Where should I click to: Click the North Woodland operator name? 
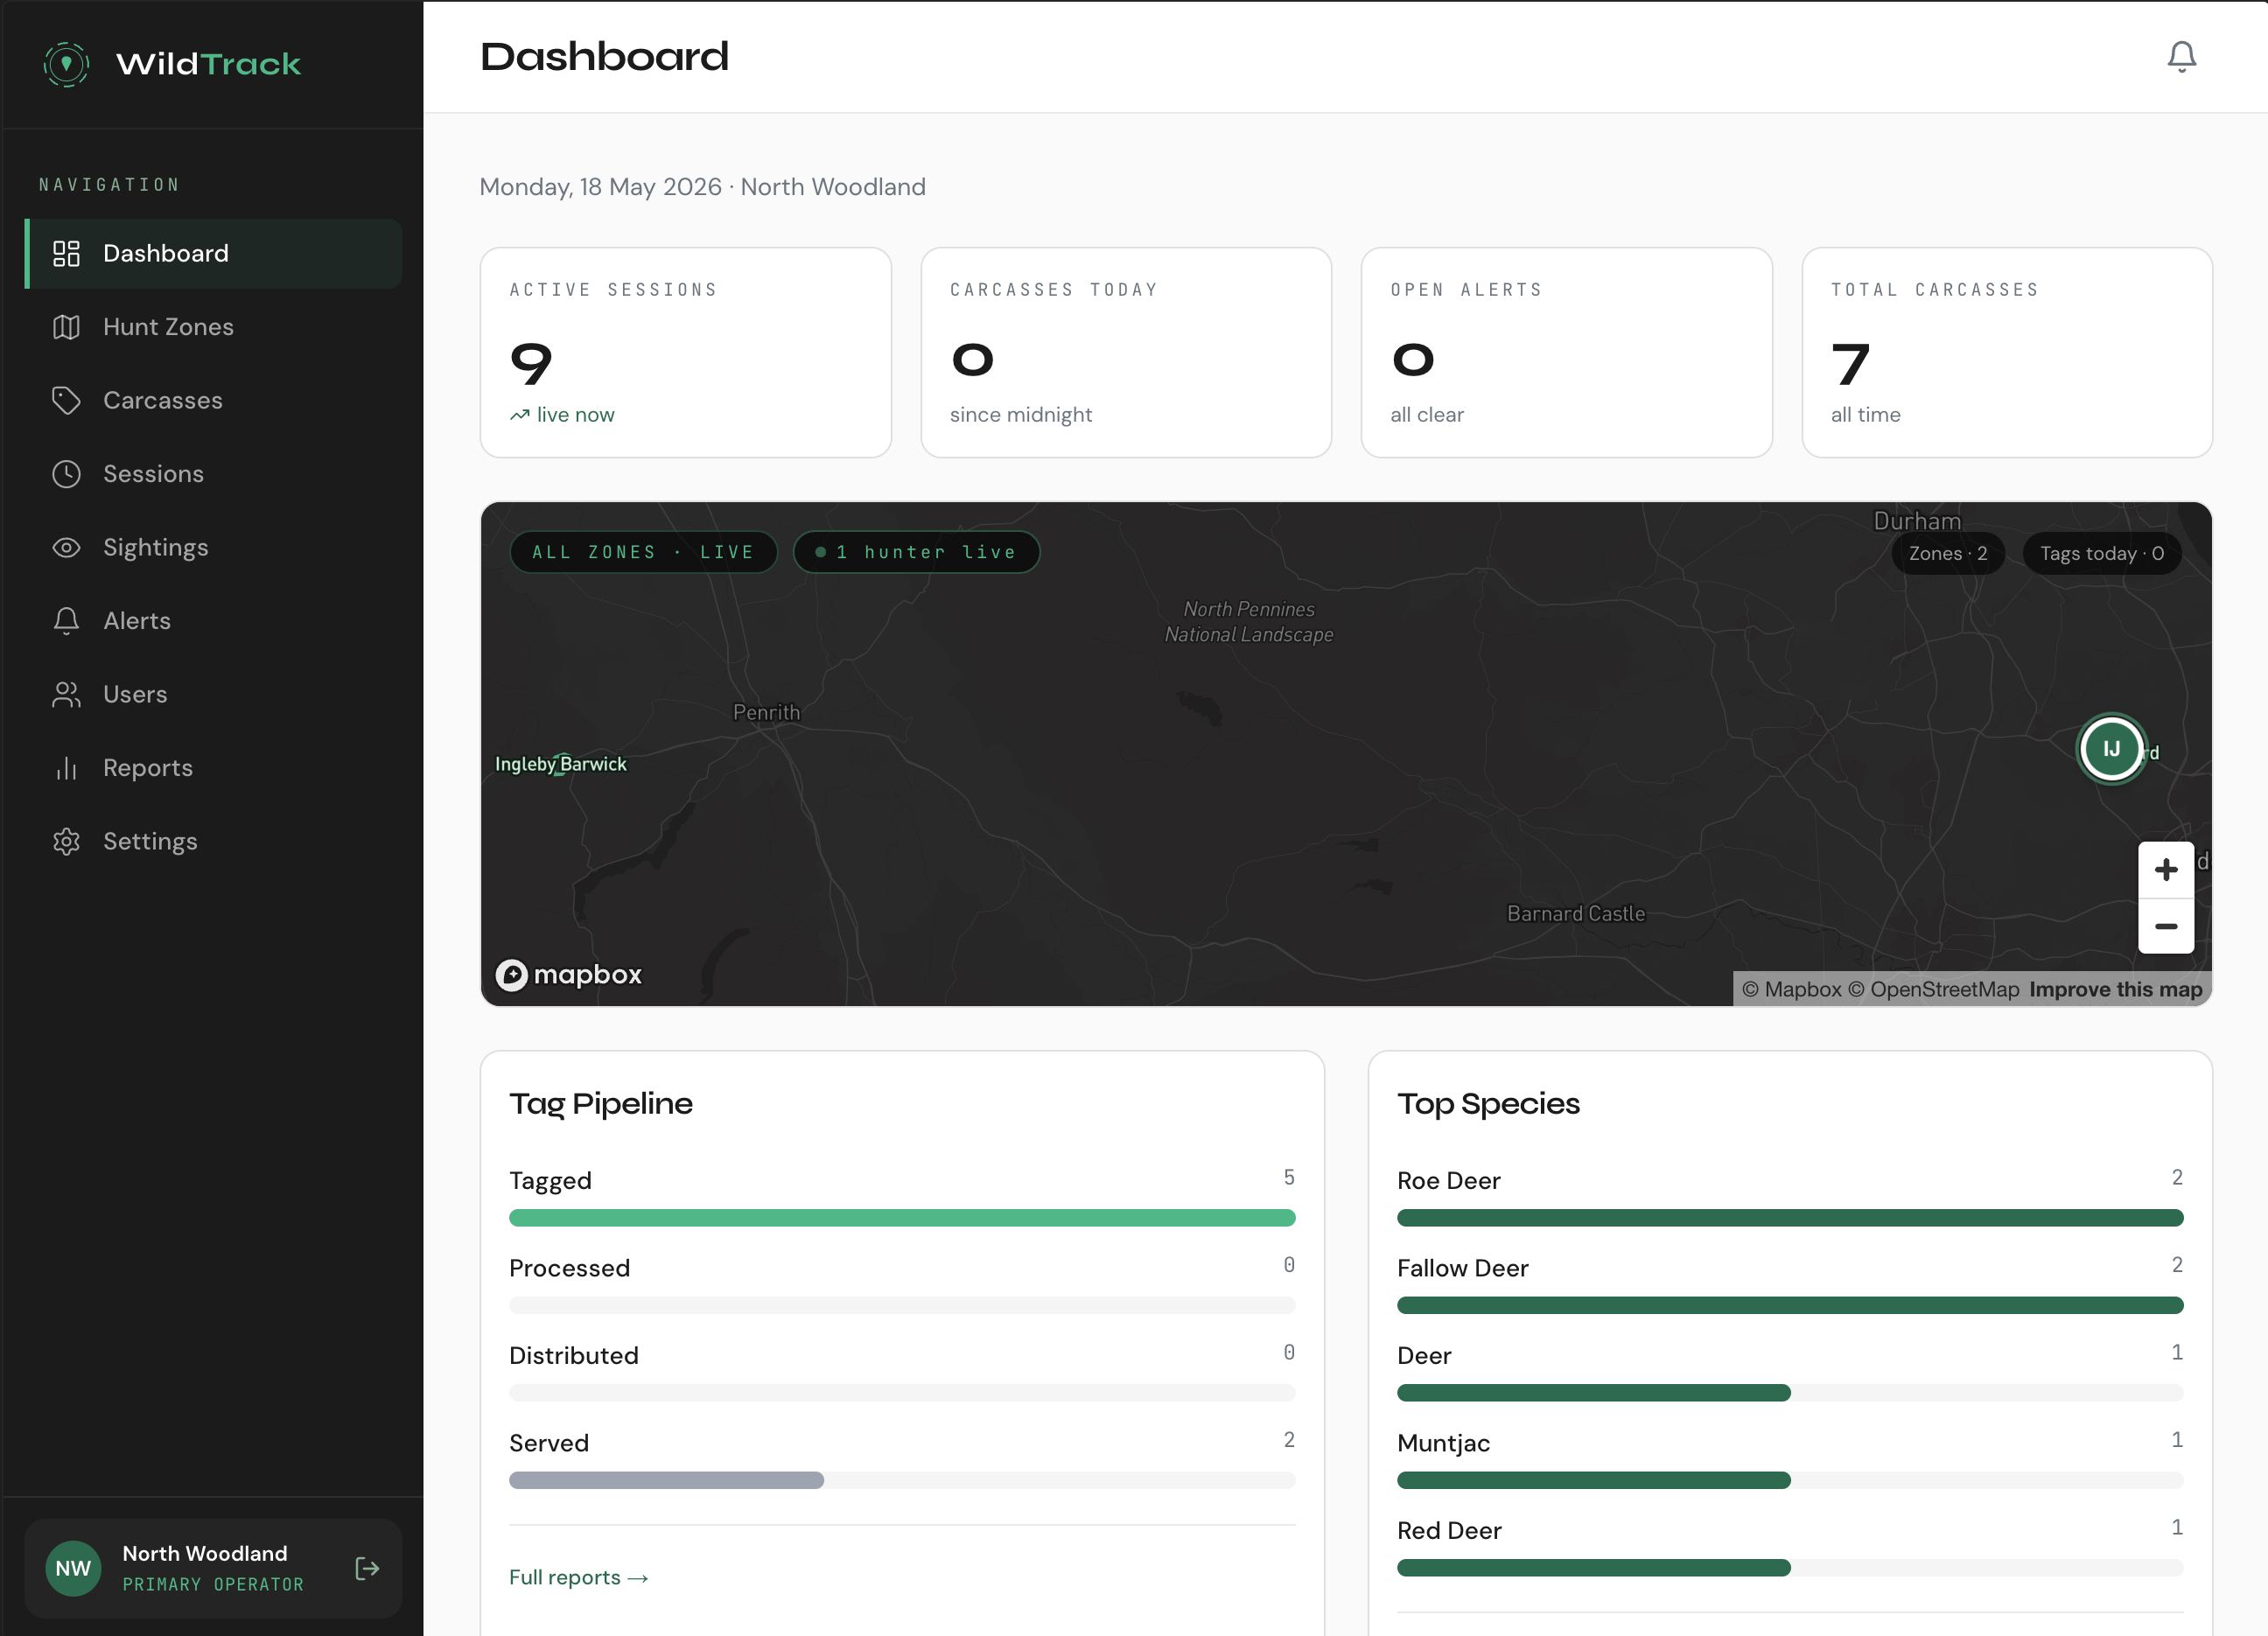(x=205, y=1553)
